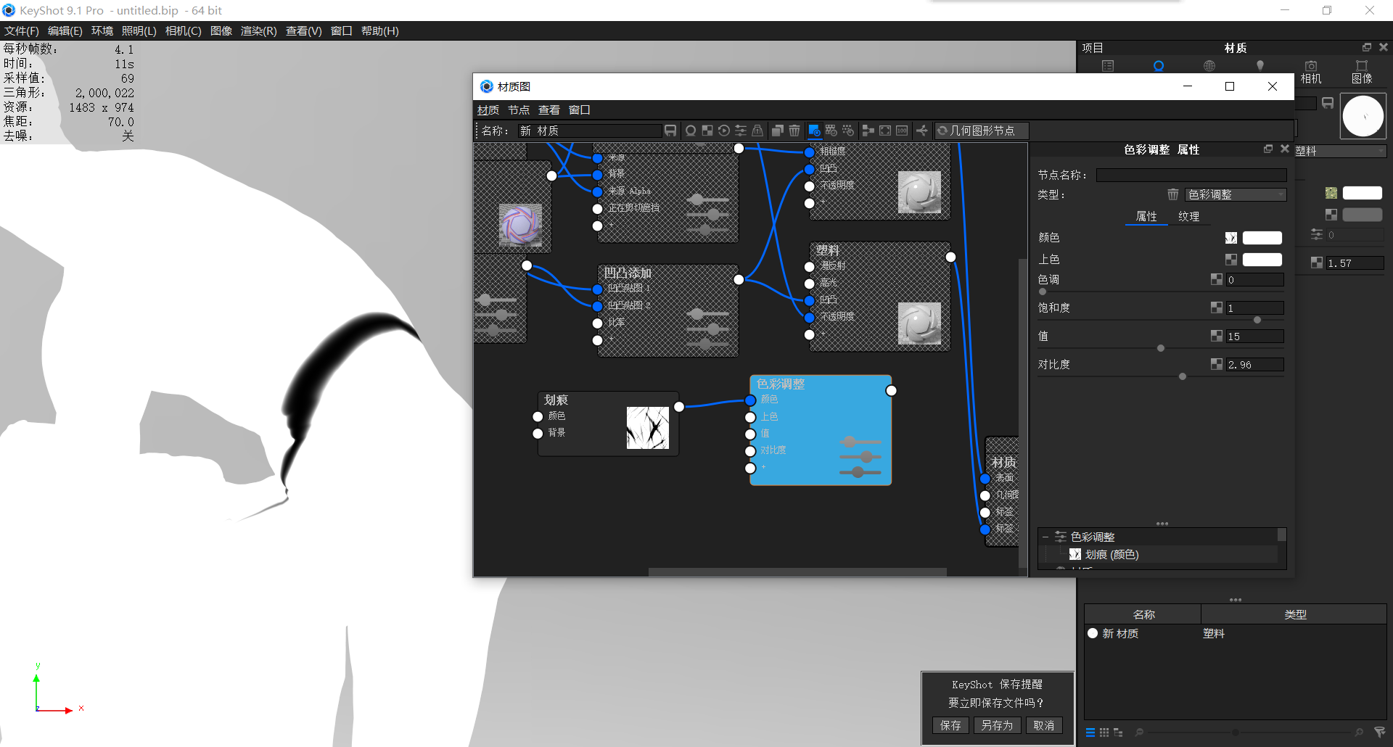Image resolution: width=1393 pixels, height=747 pixels.
Task: Click 保存 in the KeyShot save reminder dialog
Action: (x=950, y=725)
